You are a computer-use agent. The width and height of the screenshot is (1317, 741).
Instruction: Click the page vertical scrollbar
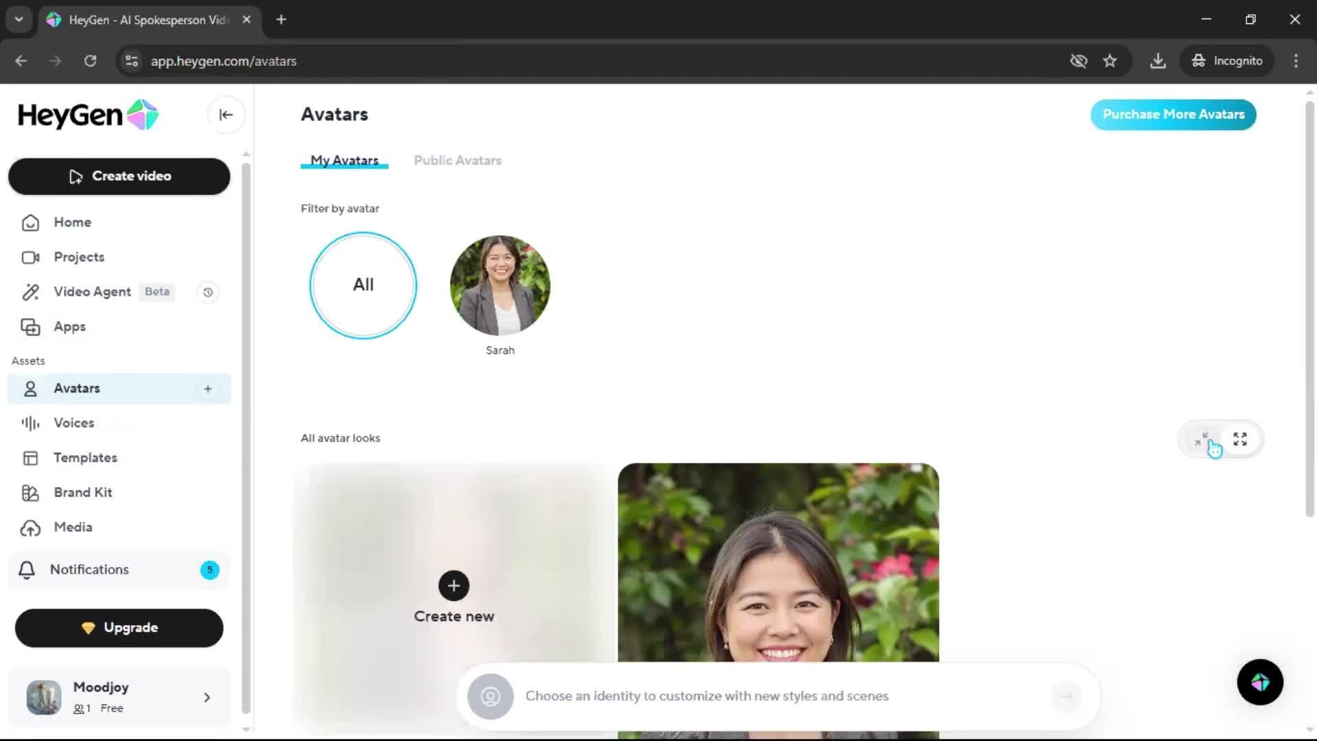(x=1309, y=309)
